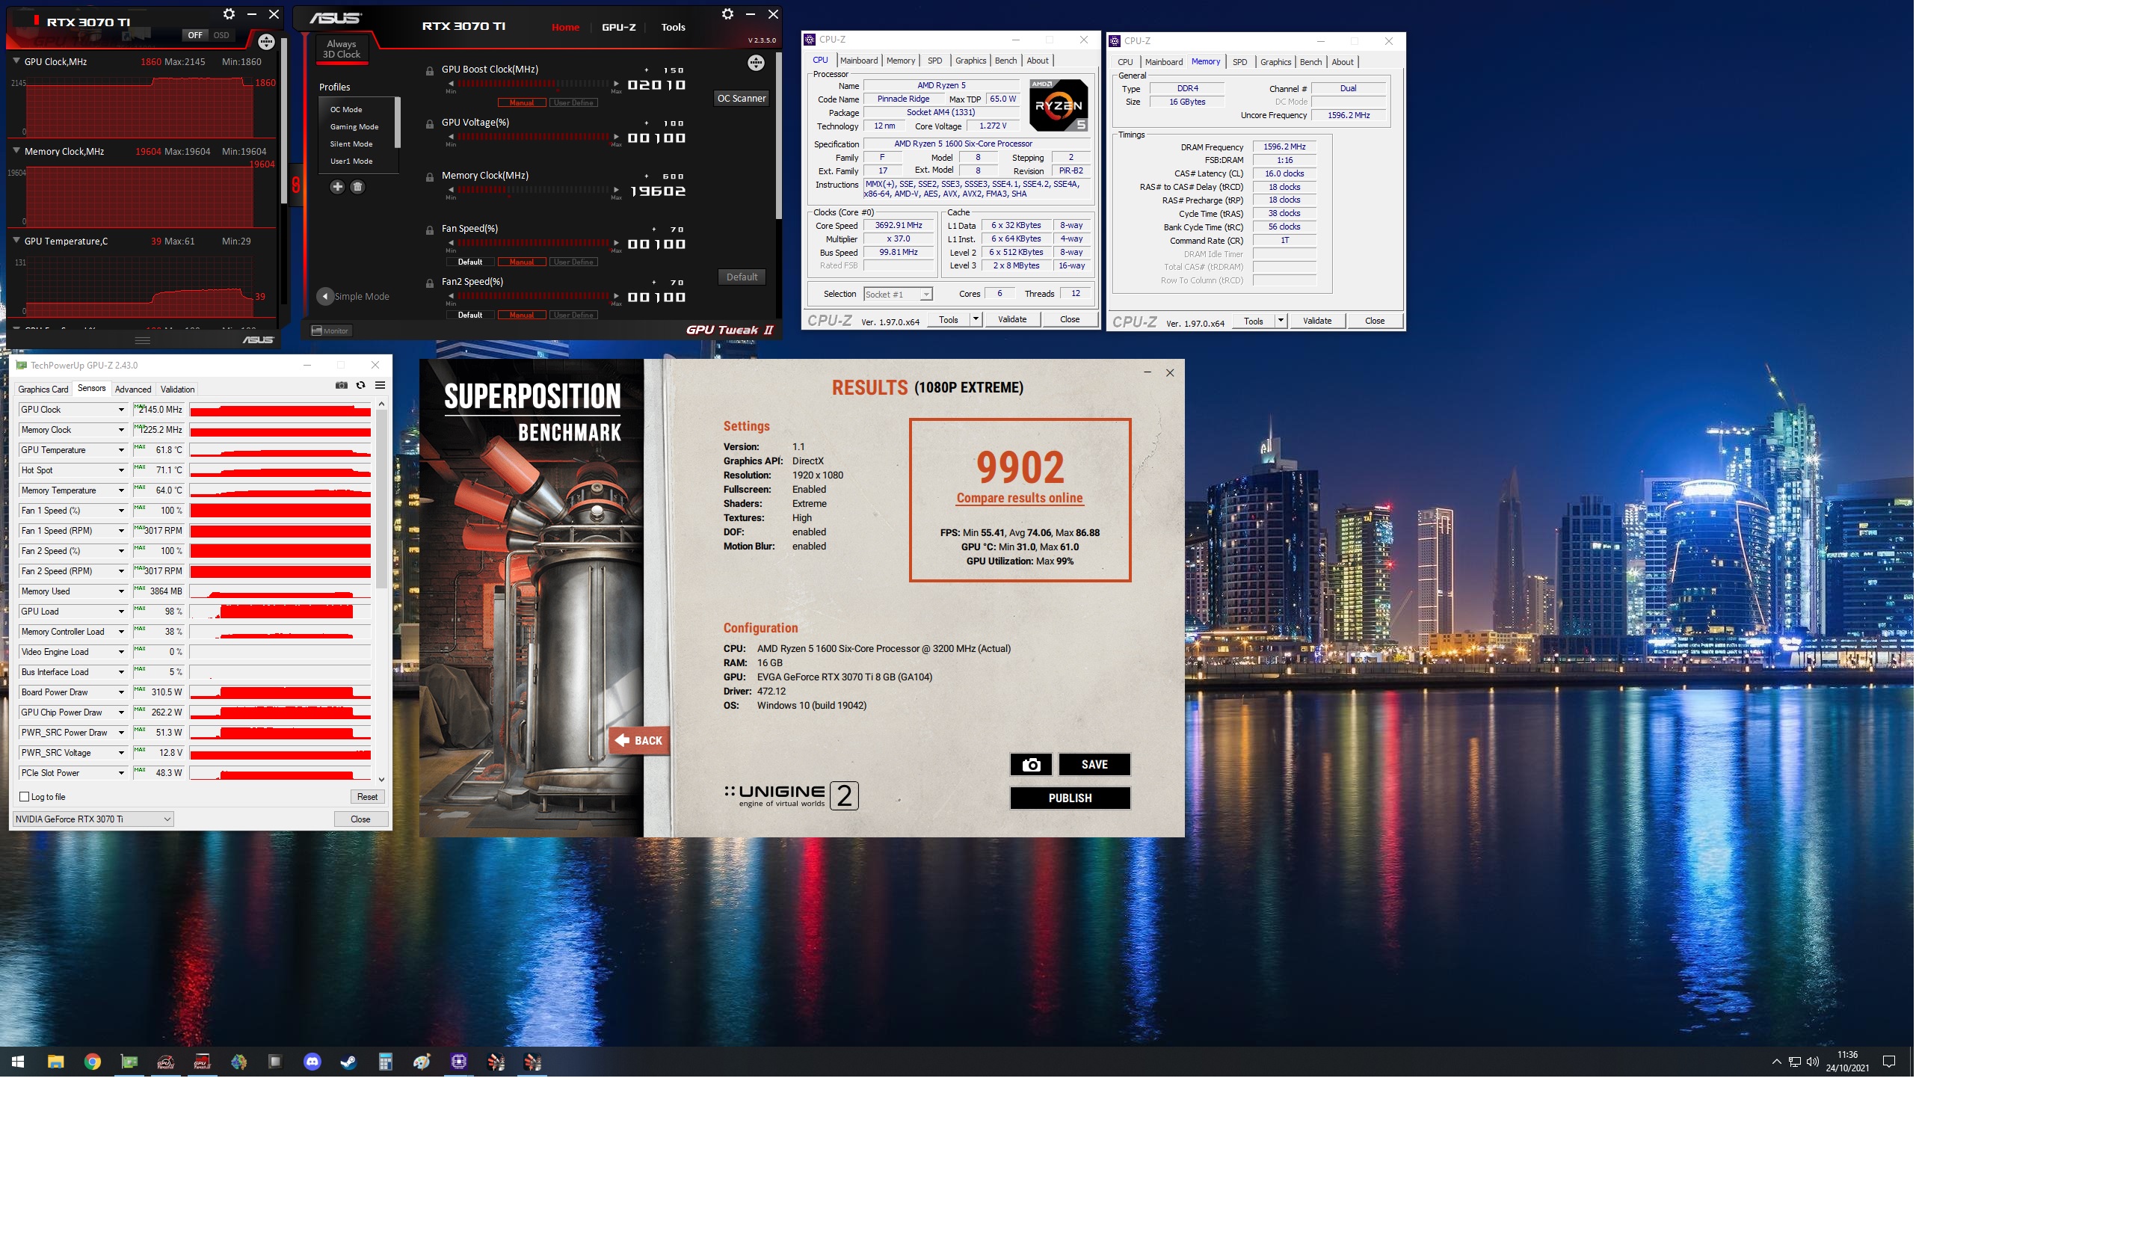
Task: Take GPU-Z screenshot with camera icon
Action: [x=341, y=385]
